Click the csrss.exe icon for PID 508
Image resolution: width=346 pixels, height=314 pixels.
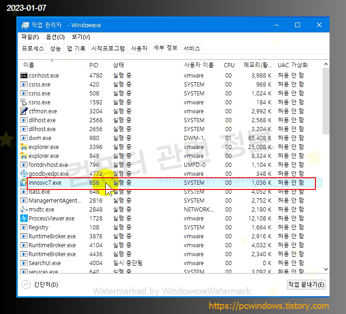point(24,94)
